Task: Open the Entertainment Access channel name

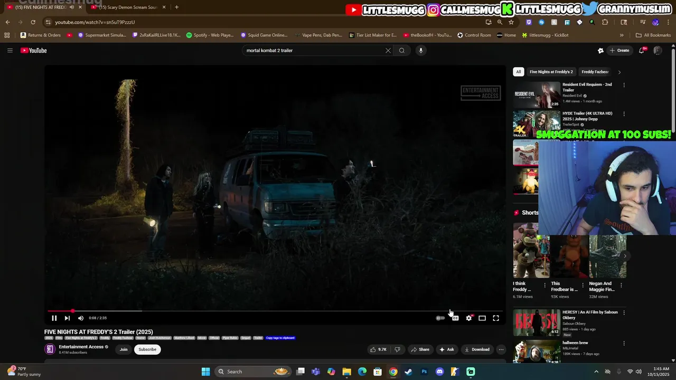Action: pos(81,347)
